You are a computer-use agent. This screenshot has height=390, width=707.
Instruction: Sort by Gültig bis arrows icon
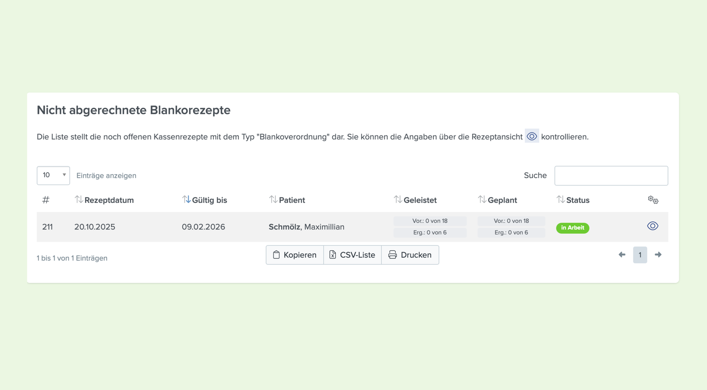(x=186, y=199)
